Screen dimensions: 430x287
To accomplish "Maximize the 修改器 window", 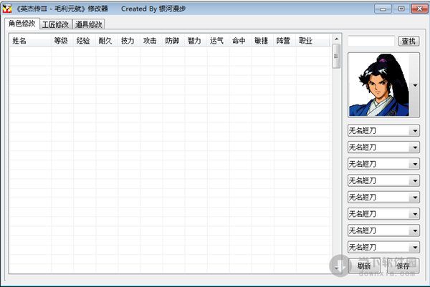I will pos(401,9).
